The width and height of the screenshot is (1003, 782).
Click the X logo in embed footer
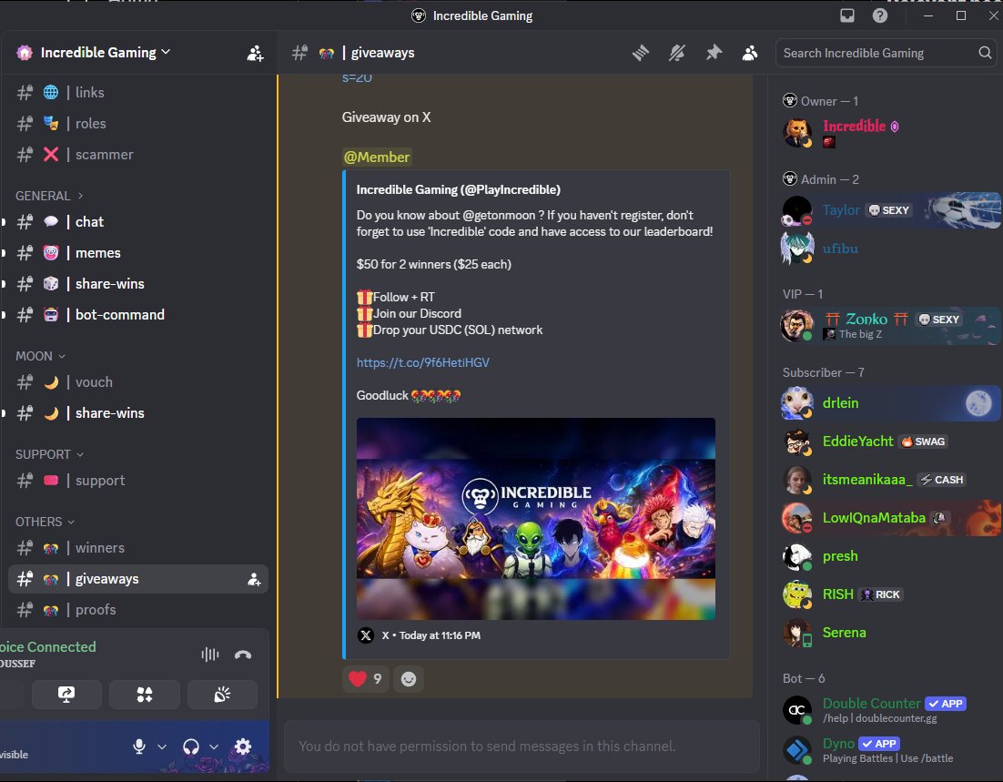366,635
